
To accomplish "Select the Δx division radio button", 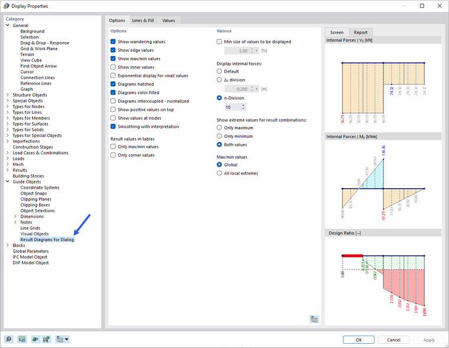I will pyautogui.click(x=219, y=80).
